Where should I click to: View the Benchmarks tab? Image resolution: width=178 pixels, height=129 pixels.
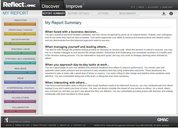[128, 13]
